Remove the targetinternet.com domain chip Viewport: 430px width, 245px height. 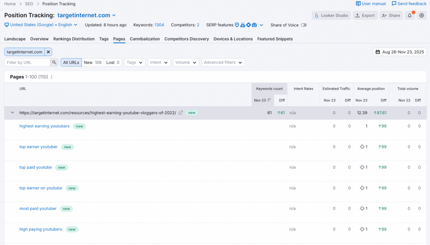(48, 52)
